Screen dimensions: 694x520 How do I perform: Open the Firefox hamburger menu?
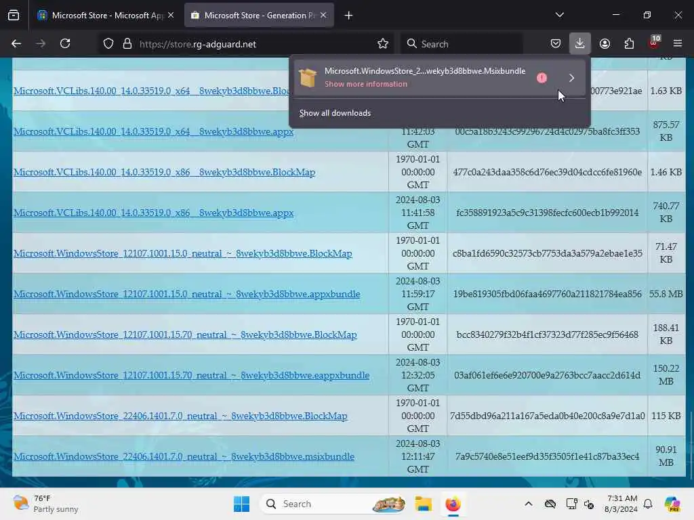pyautogui.click(x=678, y=43)
